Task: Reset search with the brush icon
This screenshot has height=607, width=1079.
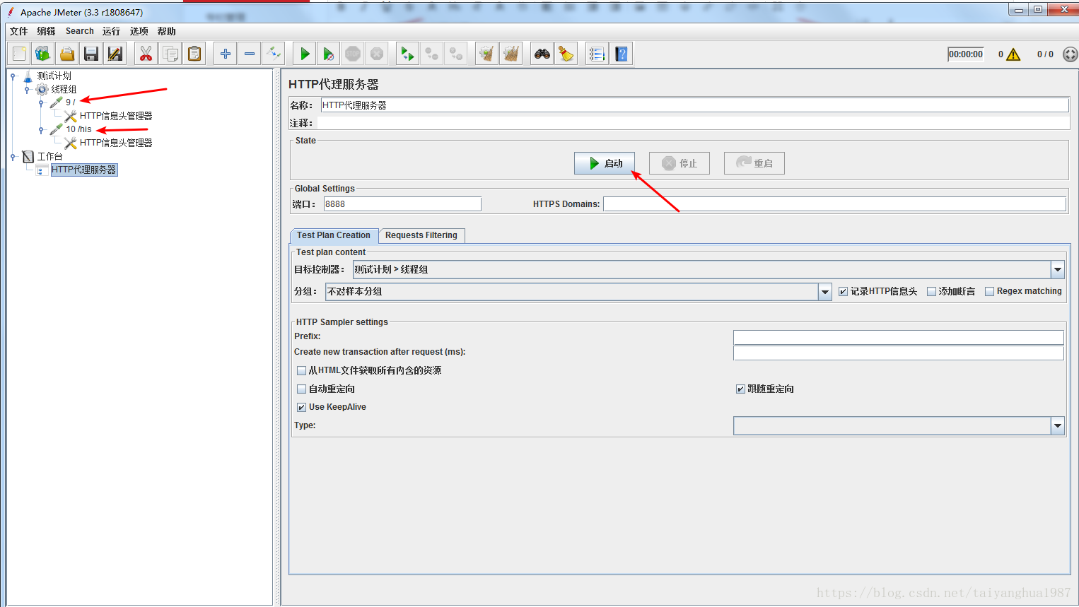Action: coord(566,54)
